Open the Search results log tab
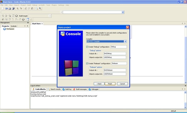The width and height of the screenshot is (187, 113). (54, 89)
